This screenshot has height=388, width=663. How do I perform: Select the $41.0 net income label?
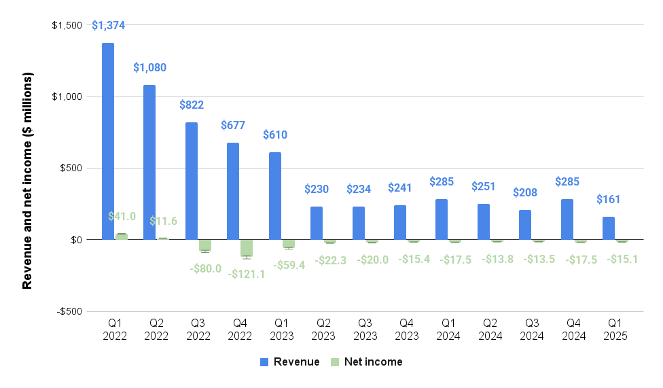point(122,217)
